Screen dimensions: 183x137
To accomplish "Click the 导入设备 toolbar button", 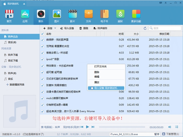I will [67, 28].
